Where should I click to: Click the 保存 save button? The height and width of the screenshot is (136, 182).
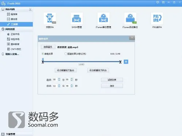(x=112, y=86)
